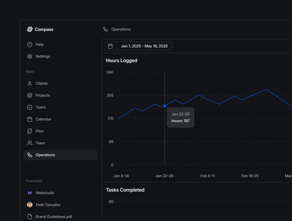Click Fedir Davydov's avatar picture
This screenshot has width=292, height=221.
coord(30,205)
